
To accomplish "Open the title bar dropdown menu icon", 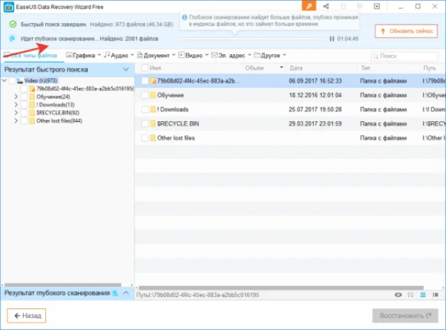I will [x=376, y=6].
